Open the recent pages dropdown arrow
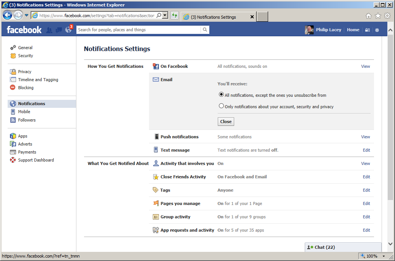The width and height of the screenshot is (395, 261). tap(26, 15)
